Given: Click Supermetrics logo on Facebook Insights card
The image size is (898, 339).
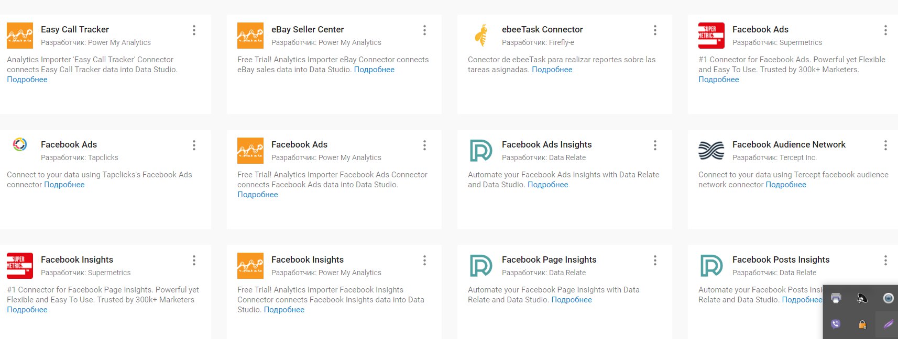Looking at the screenshot, I should pos(20,266).
